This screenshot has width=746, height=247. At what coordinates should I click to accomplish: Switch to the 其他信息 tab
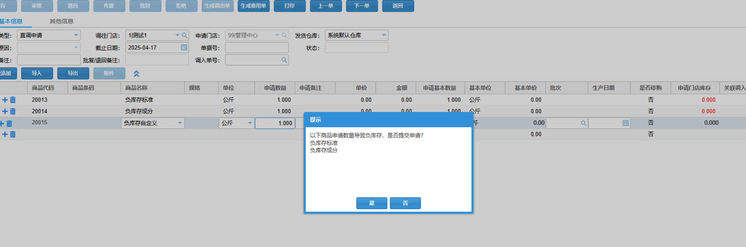(61, 21)
